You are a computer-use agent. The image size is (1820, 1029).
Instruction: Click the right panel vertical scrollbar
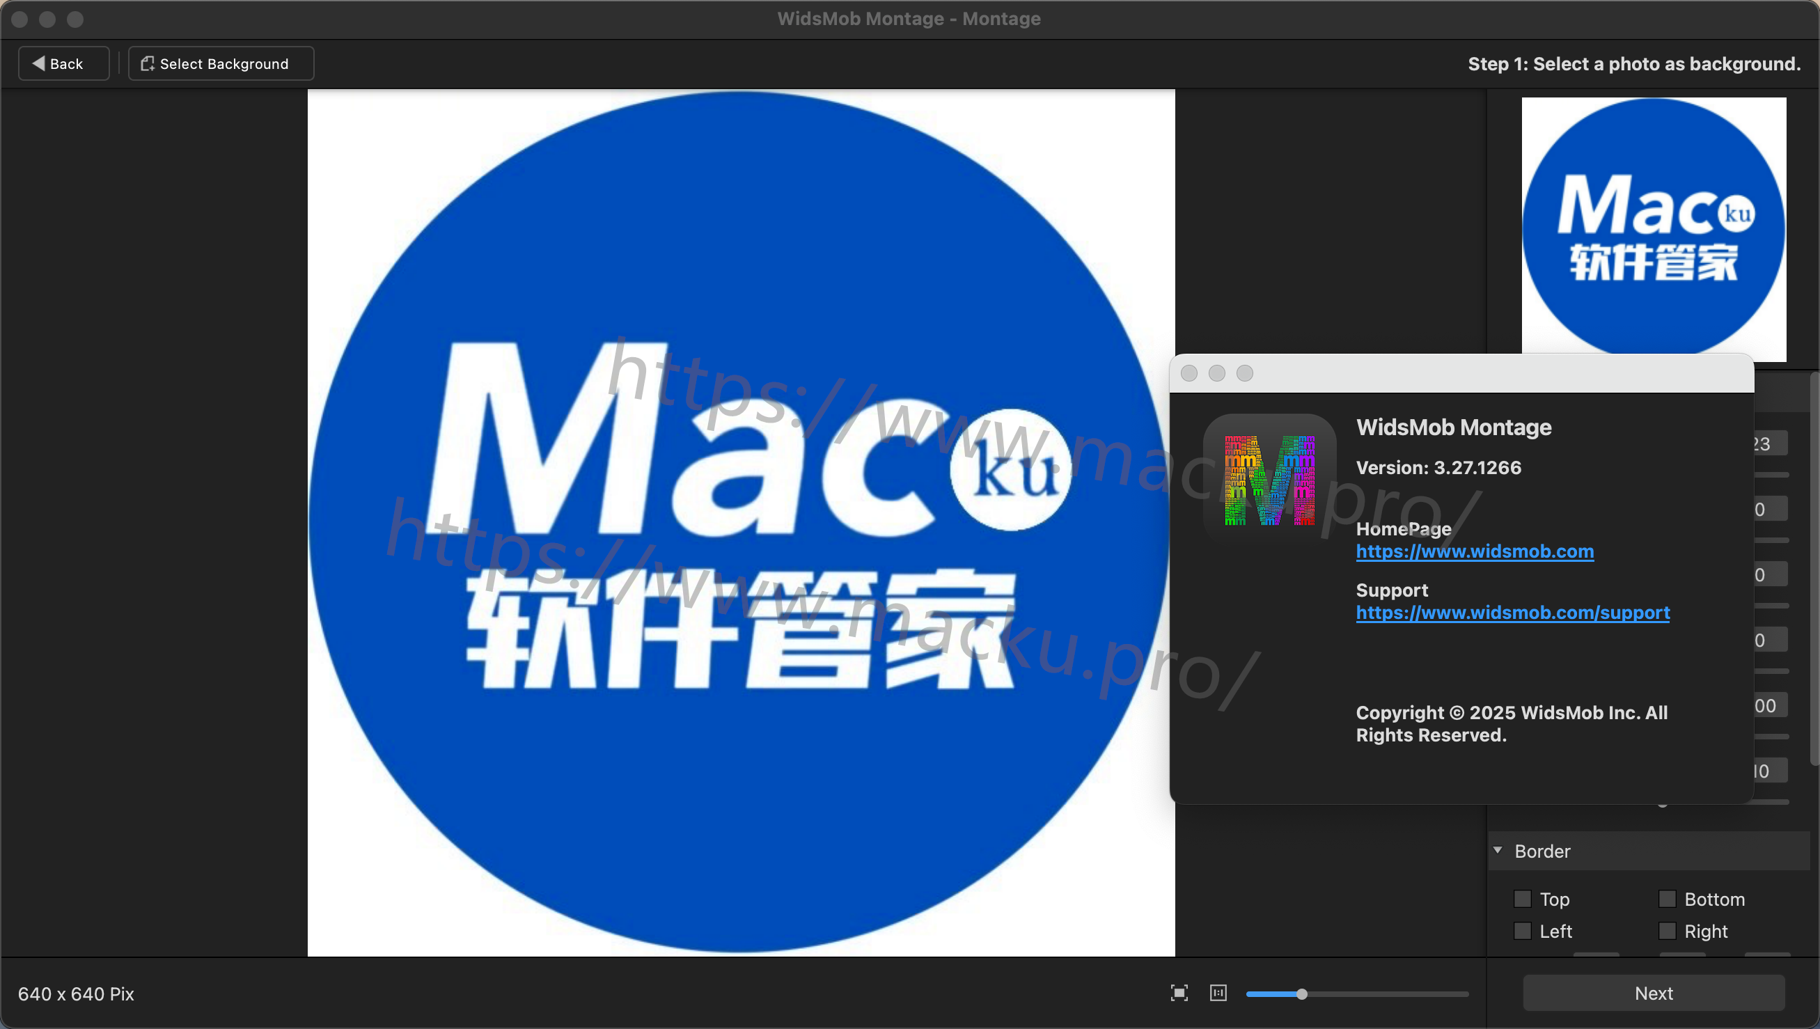click(x=1814, y=568)
